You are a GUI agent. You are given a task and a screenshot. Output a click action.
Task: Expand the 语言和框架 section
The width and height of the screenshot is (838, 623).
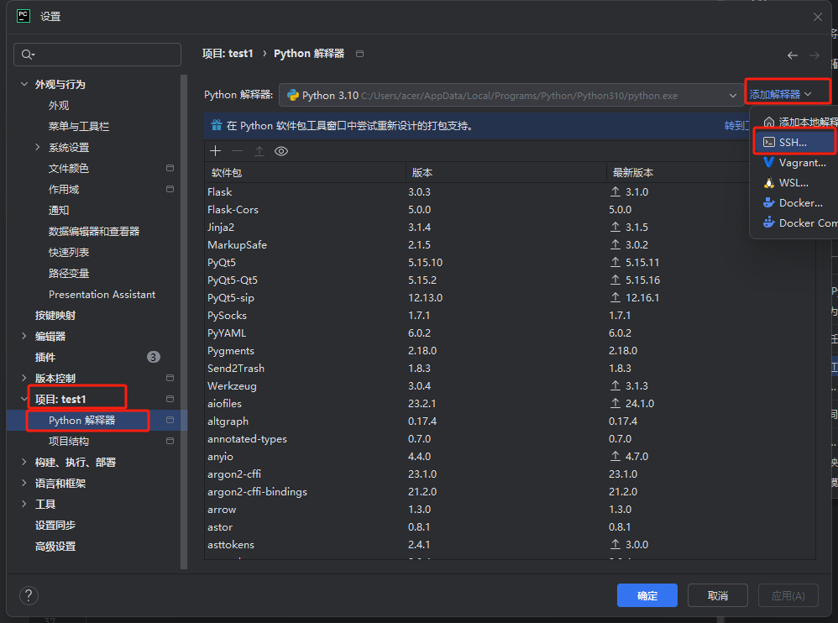[24, 483]
